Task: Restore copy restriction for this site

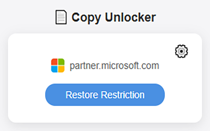Action: [105, 95]
